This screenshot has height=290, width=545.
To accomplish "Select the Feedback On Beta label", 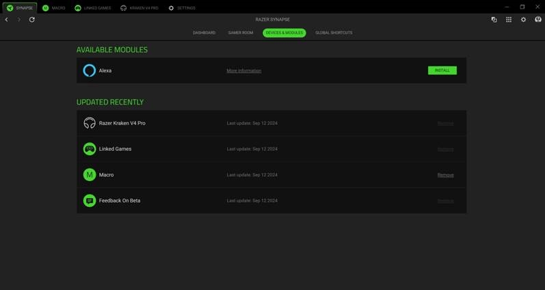I will coord(120,201).
